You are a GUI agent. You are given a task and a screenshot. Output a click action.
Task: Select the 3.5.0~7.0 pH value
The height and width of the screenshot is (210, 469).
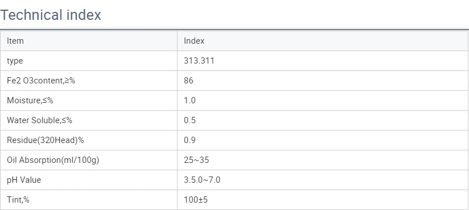(x=202, y=180)
